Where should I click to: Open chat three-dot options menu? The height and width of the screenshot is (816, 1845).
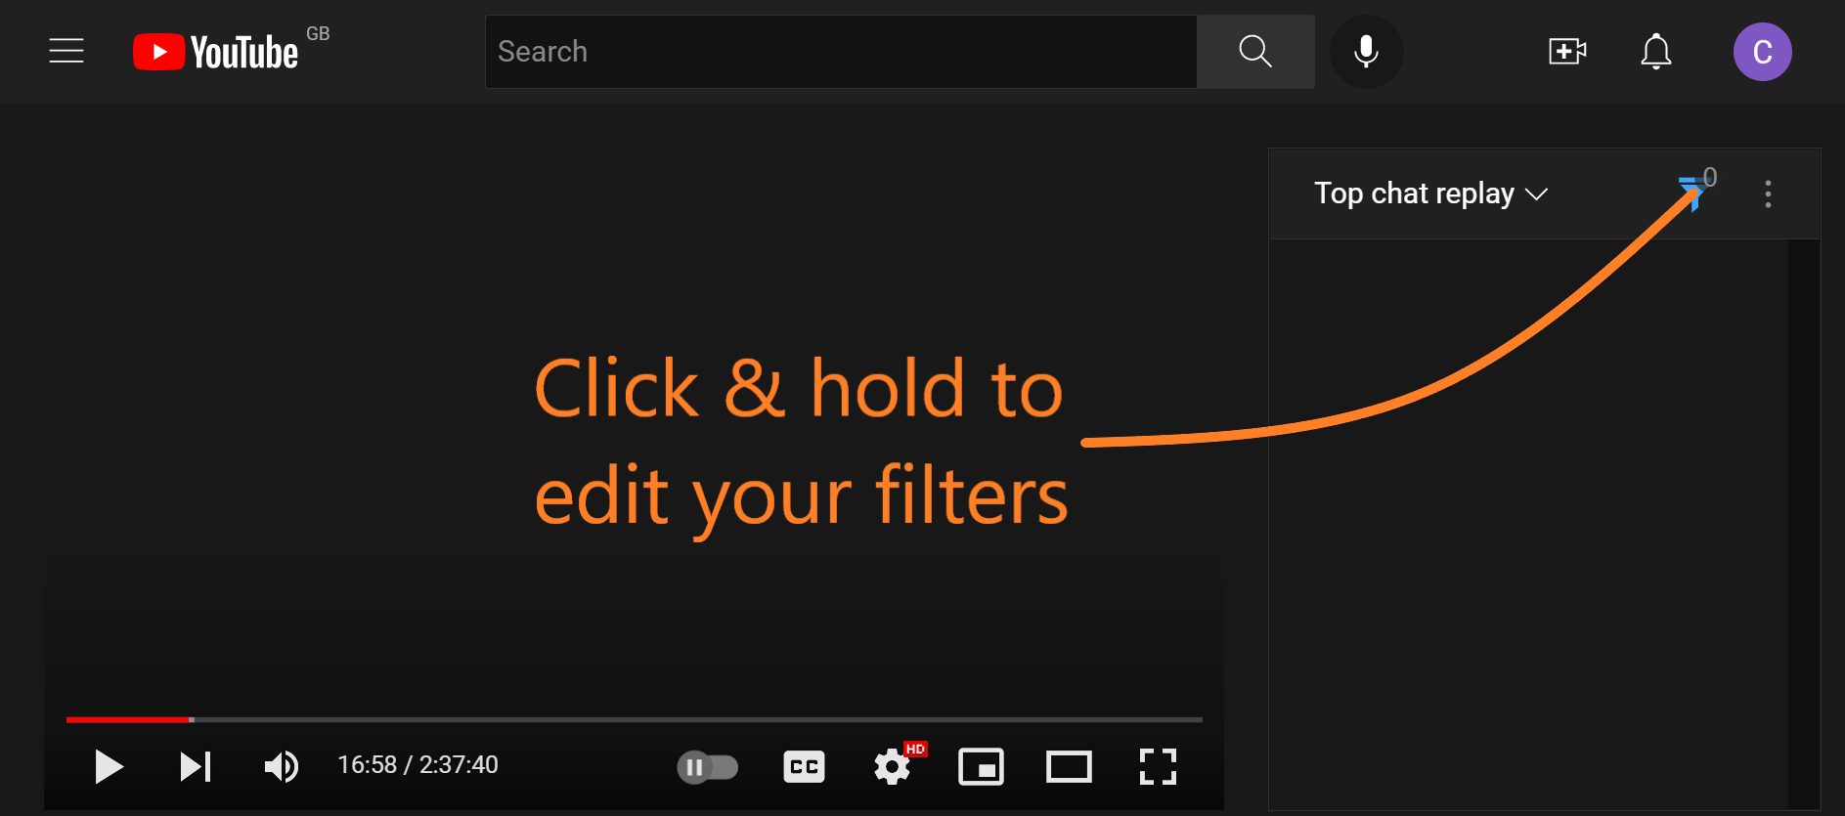coord(1768,193)
